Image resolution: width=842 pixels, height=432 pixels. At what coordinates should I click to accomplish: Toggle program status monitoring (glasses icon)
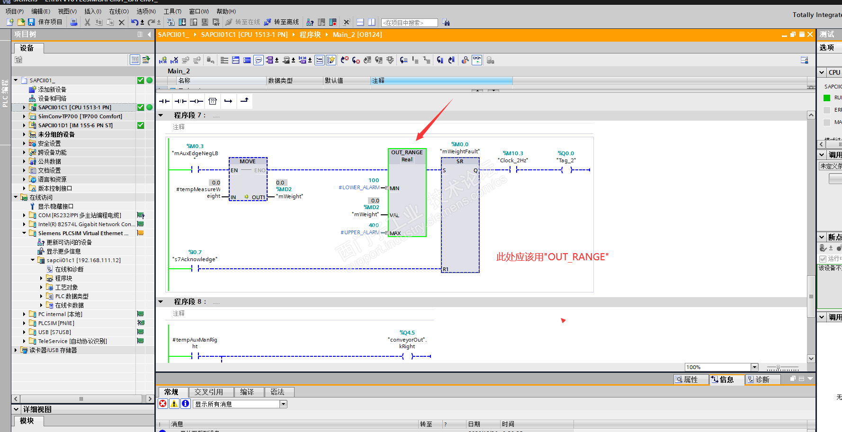[x=477, y=60]
